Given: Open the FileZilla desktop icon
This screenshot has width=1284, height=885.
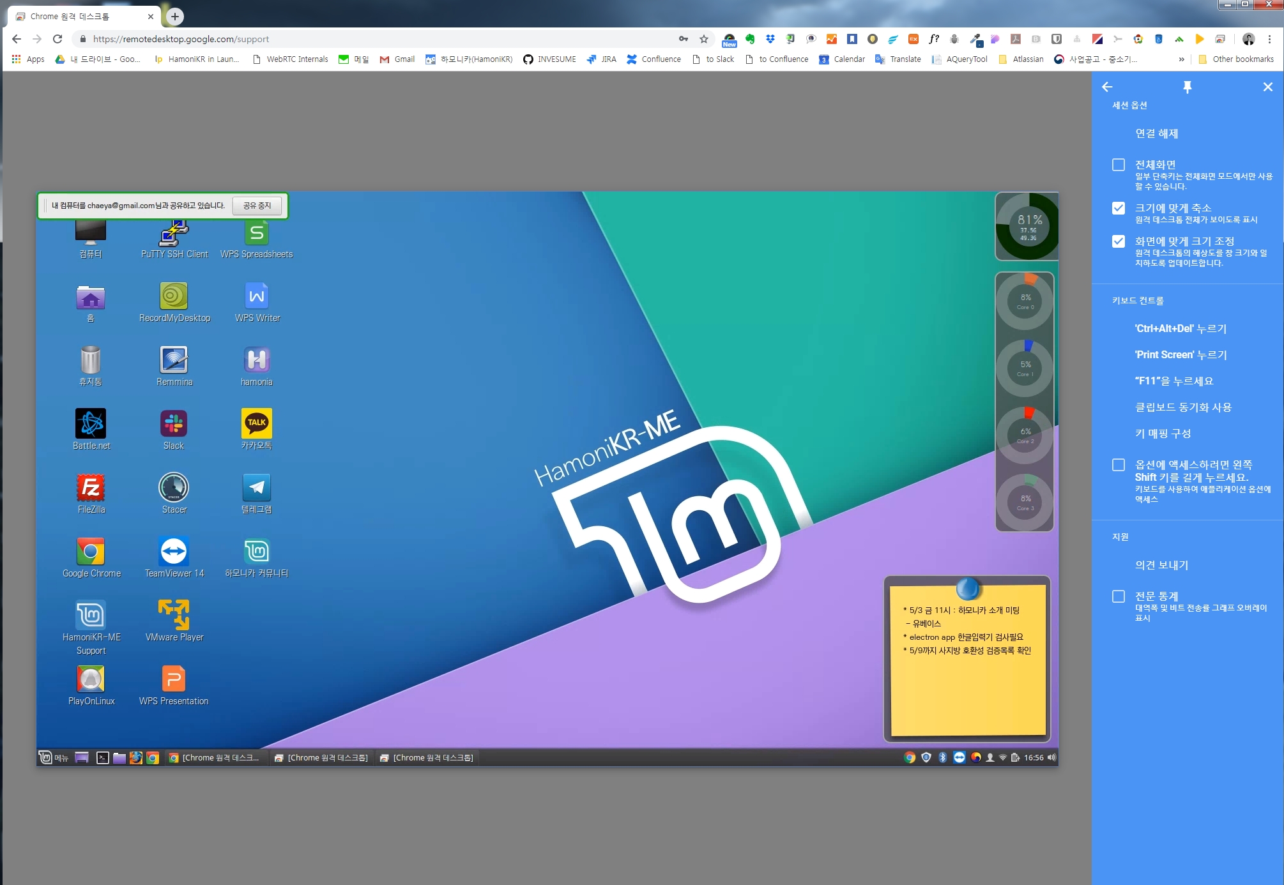Looking at the screenshot, I should [91, 488].
